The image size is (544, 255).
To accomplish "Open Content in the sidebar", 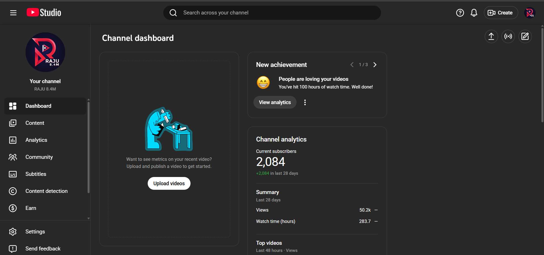I will coord(35,123).
